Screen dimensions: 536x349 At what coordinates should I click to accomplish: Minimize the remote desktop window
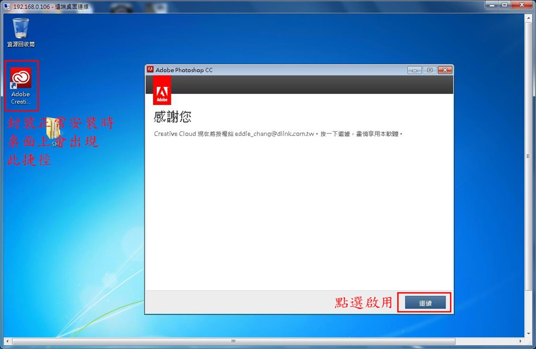tap(492, 5)
